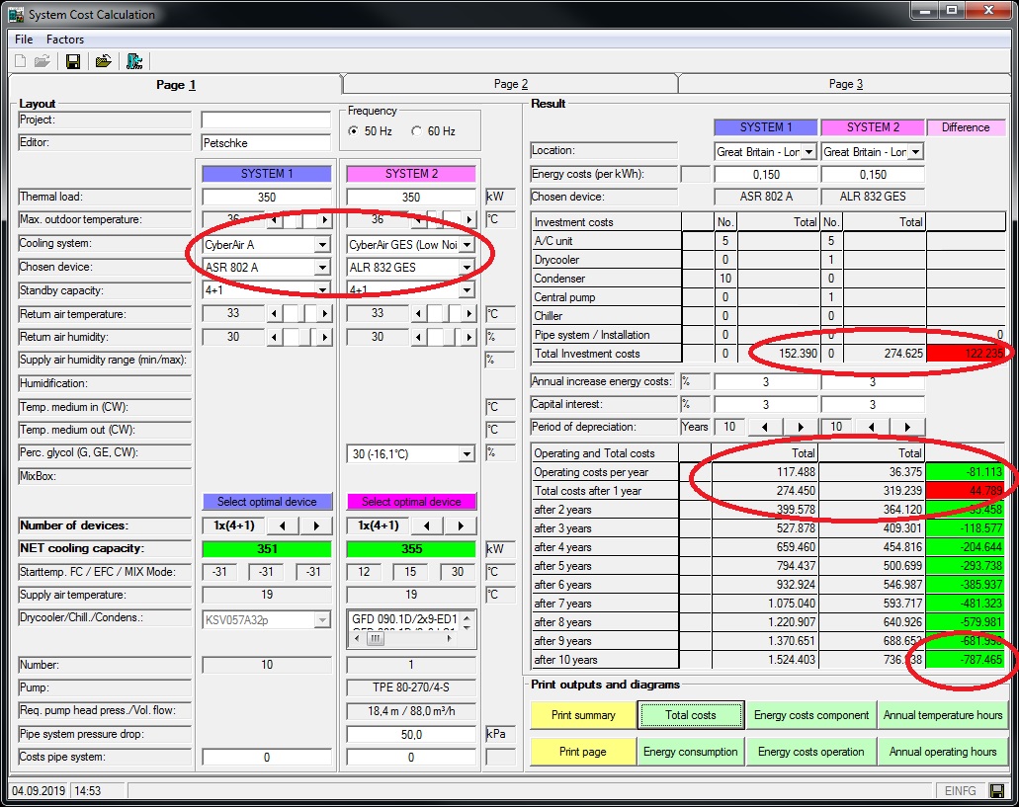Switch to the Page 1 tab

pos(176,84)
